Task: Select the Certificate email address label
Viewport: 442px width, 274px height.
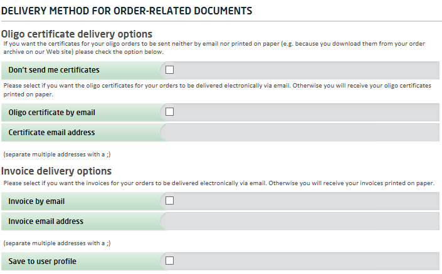Action: click(51, 133)
